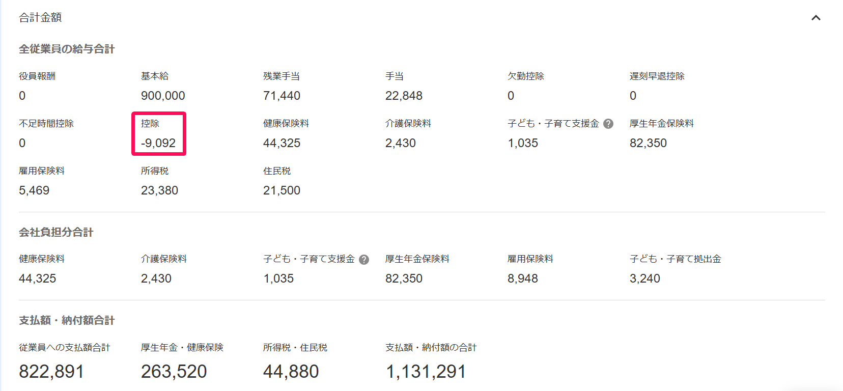Image resolution: width=843 pixels, height=391 pixels.
Task: Click the 所得税・住民税 value 44,880
Action: point(291,372)
